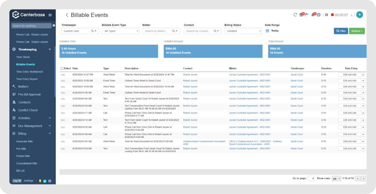Type in the Go to page field

[x=311, y=178]
